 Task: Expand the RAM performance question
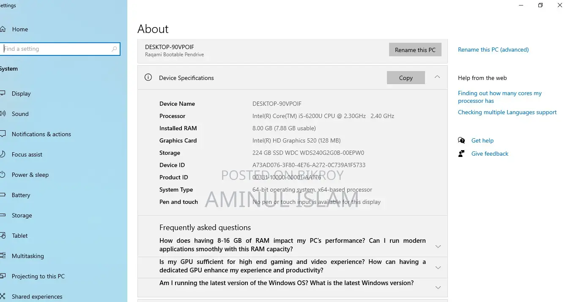(x=438, y=246)
